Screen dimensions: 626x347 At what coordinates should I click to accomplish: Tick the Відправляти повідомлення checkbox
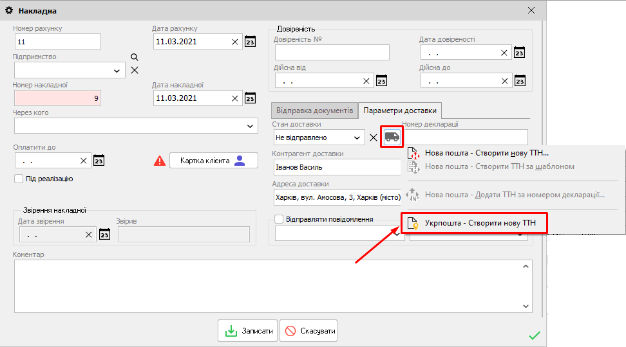tap(279, 219)
